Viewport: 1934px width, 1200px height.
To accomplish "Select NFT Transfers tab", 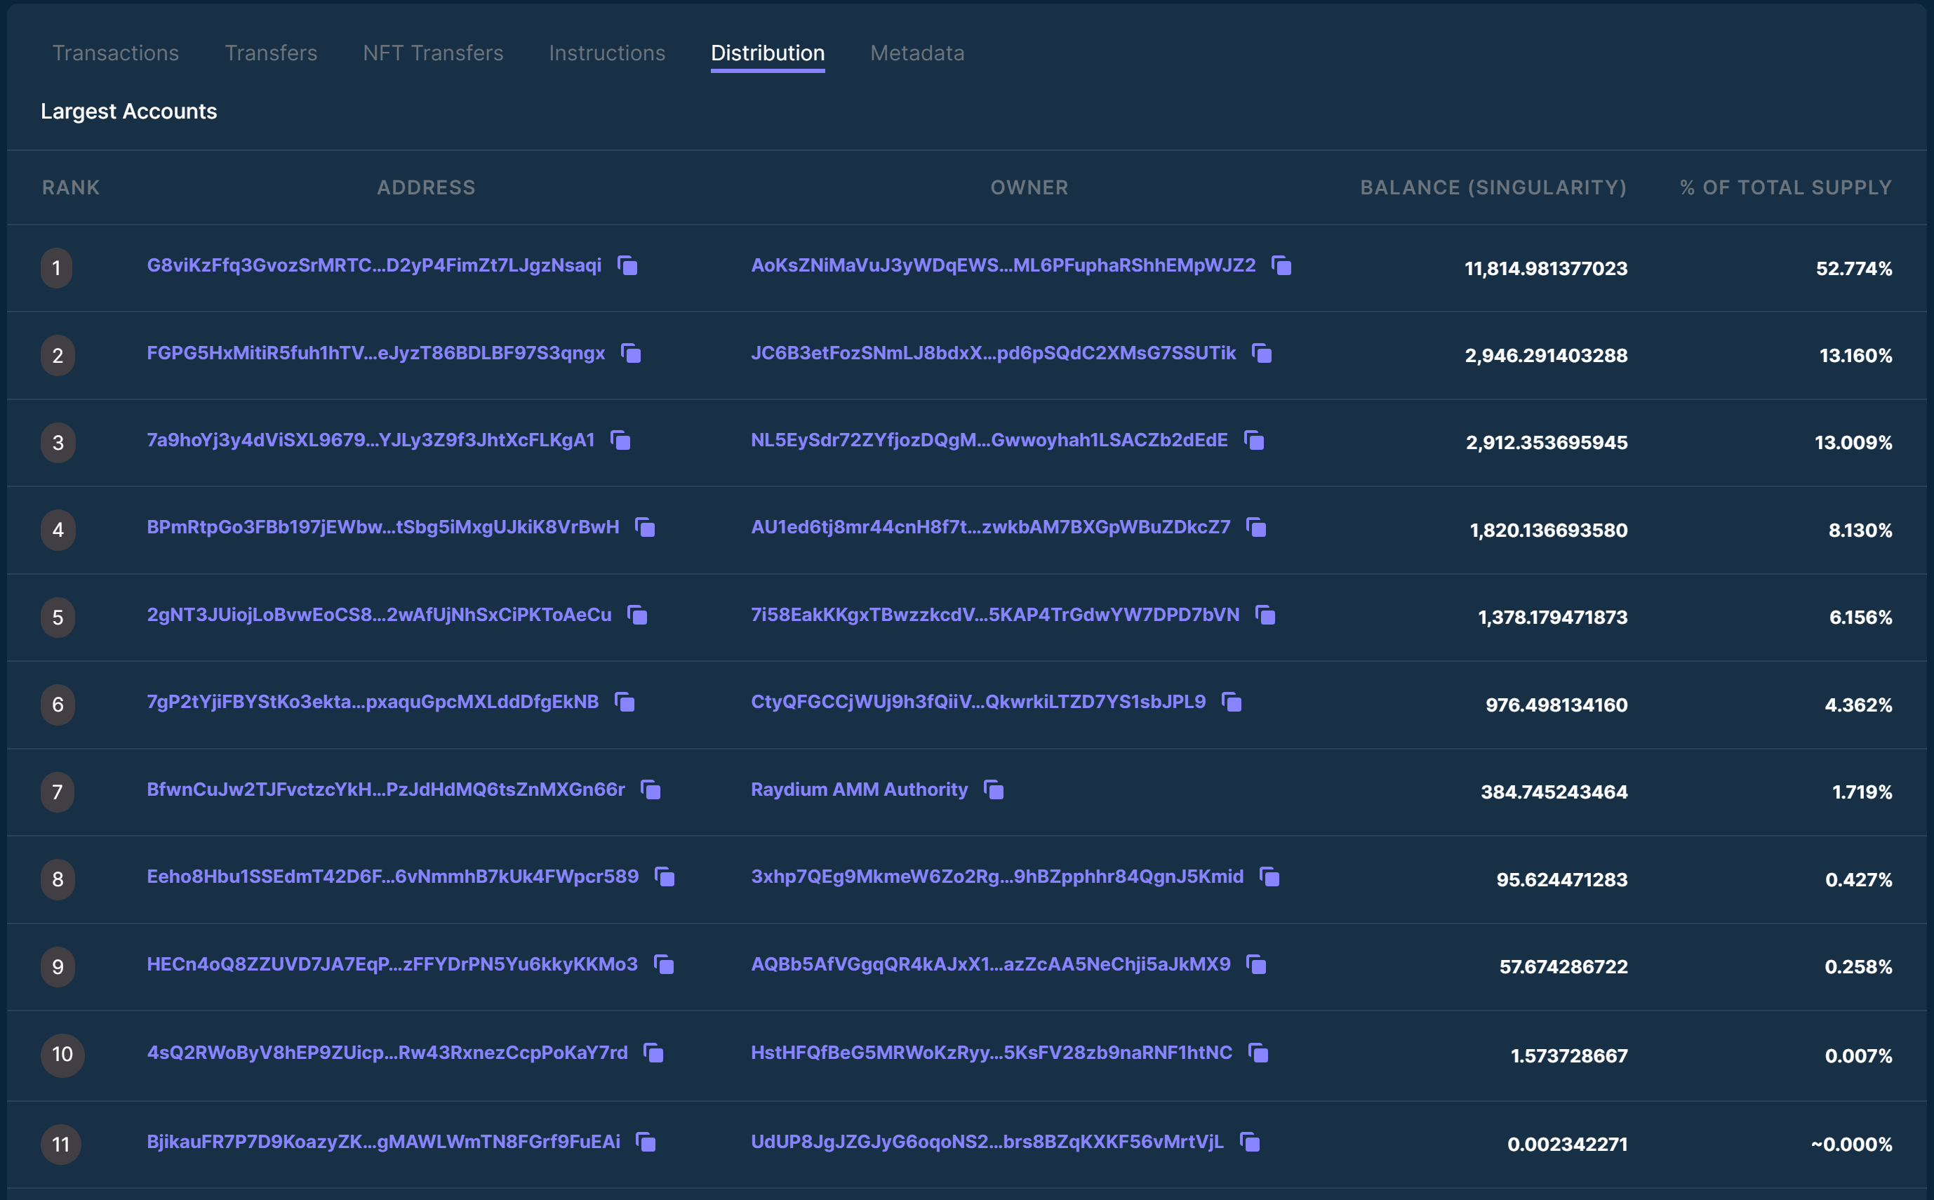I will click(432, 51).
